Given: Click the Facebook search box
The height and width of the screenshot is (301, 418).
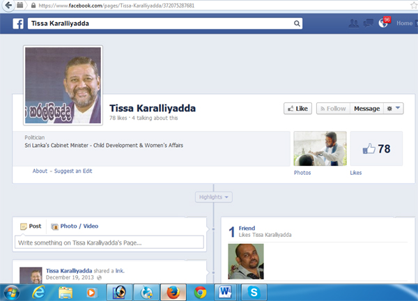Looking at the screenshot, I should [x=165, y=24].
